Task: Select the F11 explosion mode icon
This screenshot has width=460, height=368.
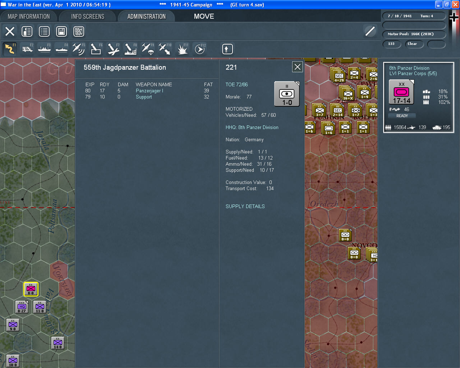Action: pos(182,49)
